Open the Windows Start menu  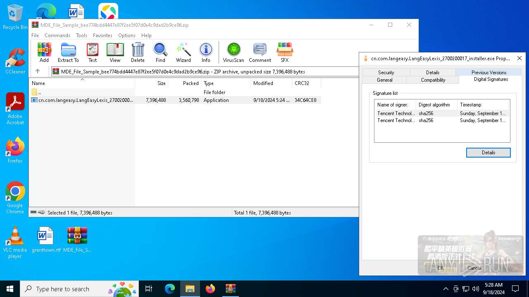10,289
